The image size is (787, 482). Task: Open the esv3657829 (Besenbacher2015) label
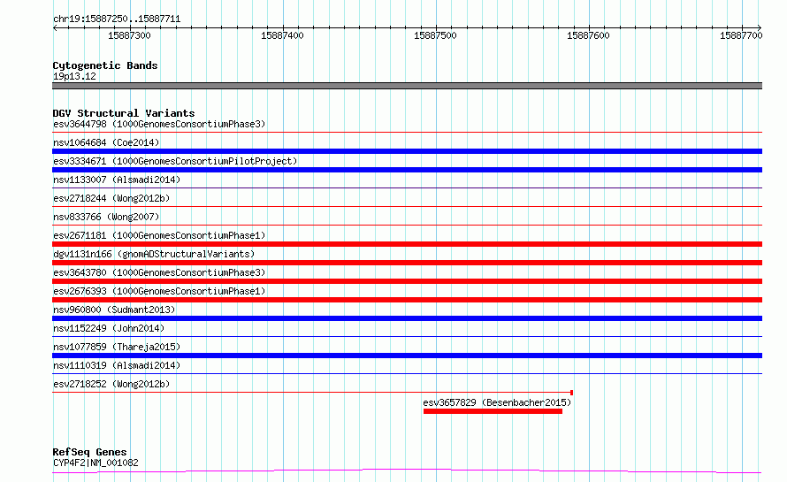click(497, 402)
